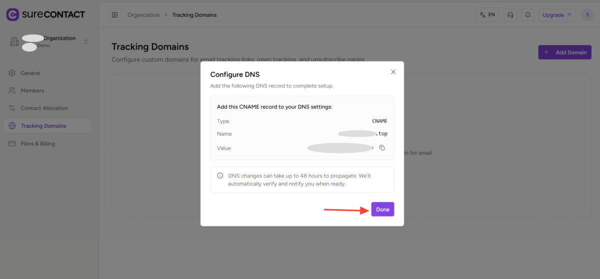600x279 pixels.
Task: Click the Add Domain button
Action: pos(564,52)
